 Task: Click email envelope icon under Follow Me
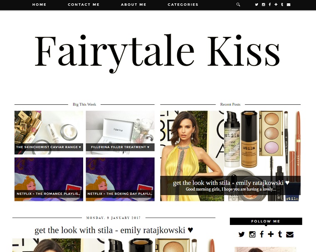(290, 235)
